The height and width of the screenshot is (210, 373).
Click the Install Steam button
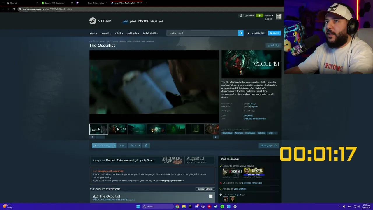[247, 15]
